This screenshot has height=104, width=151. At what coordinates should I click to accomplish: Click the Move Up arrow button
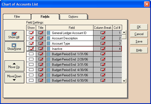coord(14,66)
